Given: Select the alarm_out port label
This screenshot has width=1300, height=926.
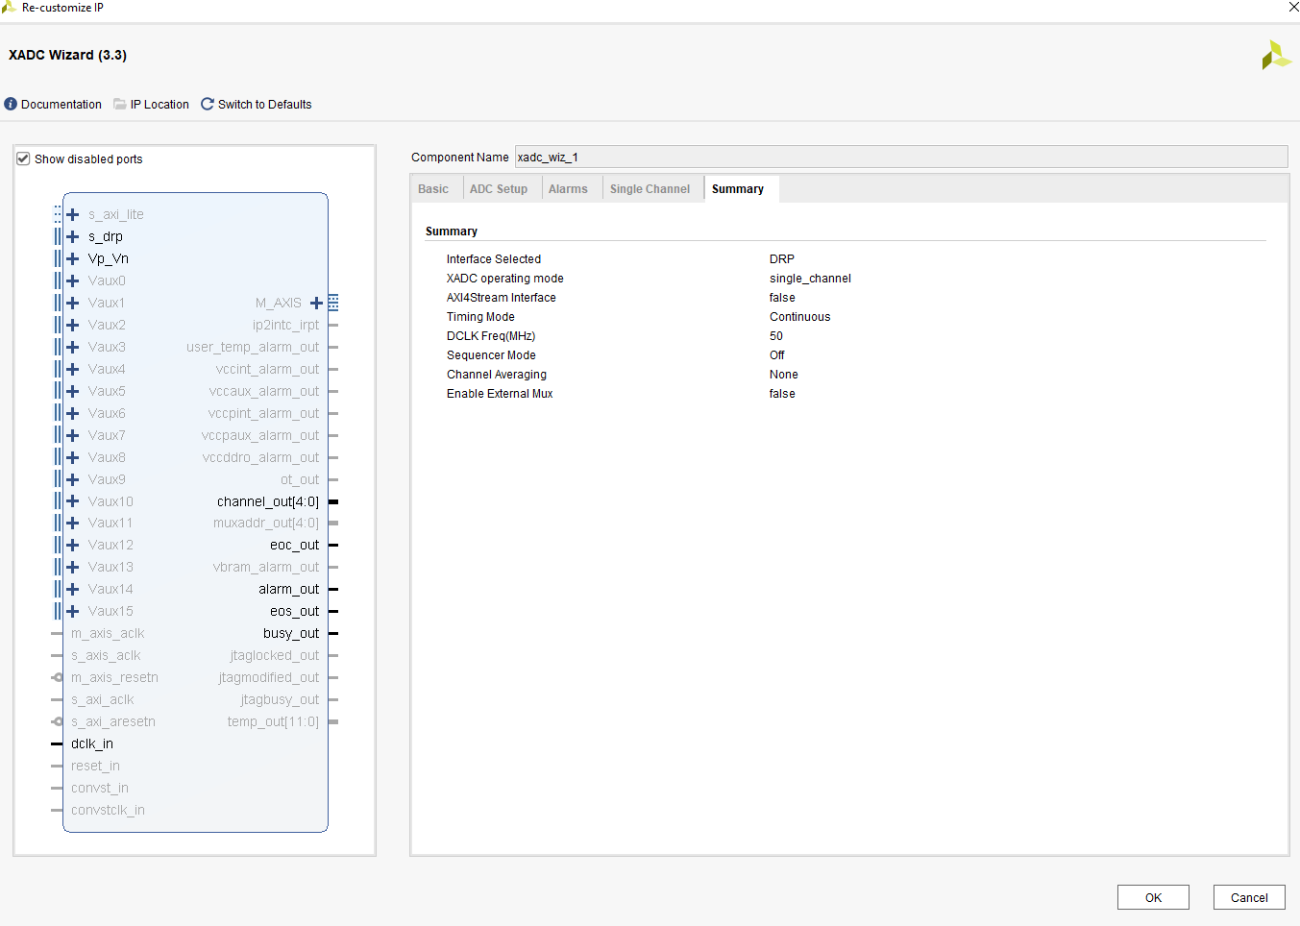Looking at the screenshot, I should click(288, 589).
